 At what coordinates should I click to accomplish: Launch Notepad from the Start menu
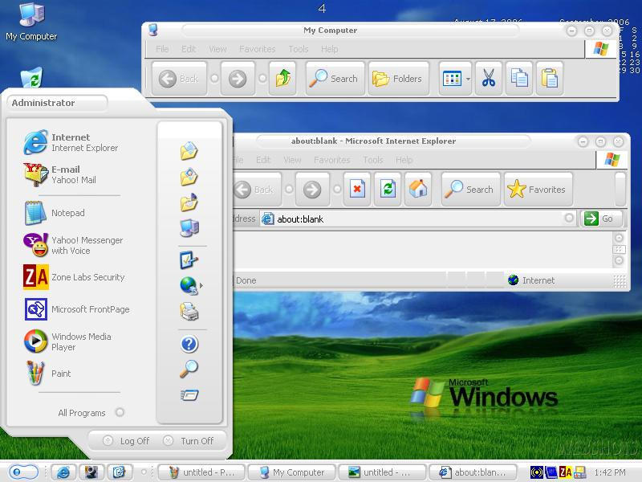[54, 213]
